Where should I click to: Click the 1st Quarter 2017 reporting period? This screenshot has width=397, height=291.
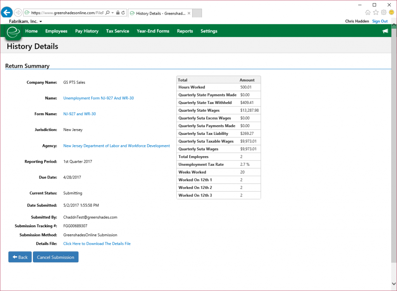78,162
